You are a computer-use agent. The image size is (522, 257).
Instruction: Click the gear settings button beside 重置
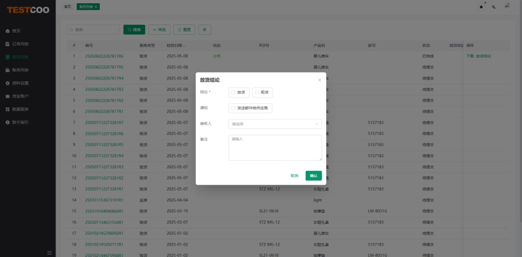click(204, 29)
